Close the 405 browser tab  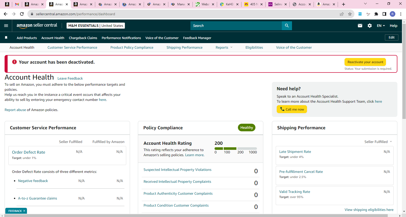tap(262, 4)
